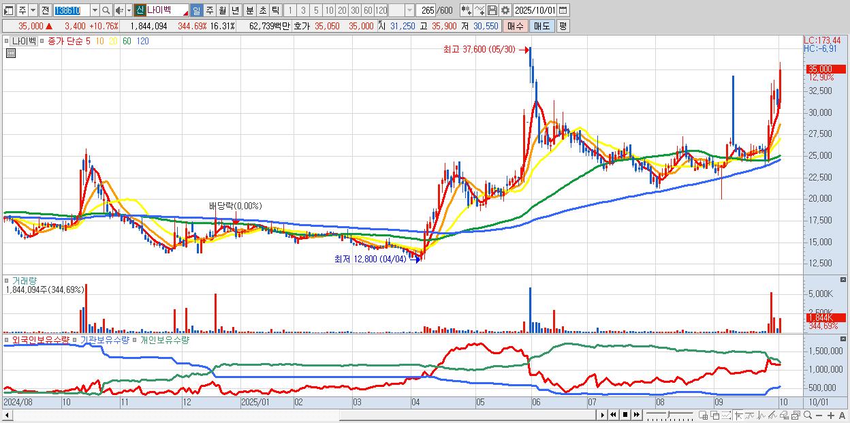Select the 5 interval button

316,11
